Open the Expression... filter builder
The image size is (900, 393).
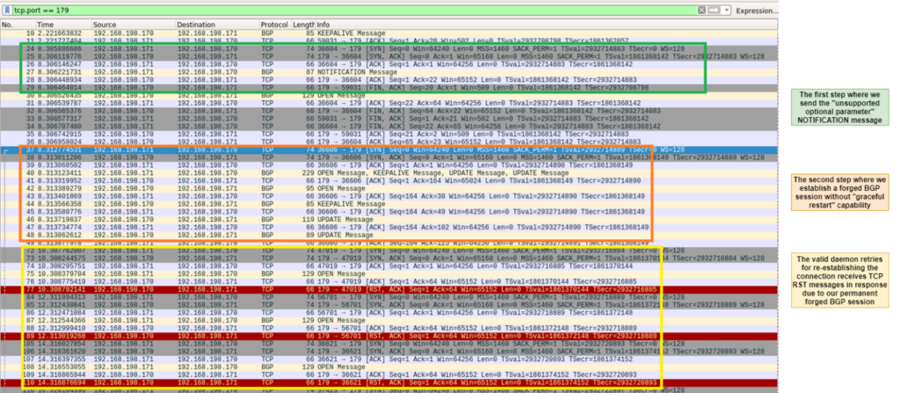point(758,11)
